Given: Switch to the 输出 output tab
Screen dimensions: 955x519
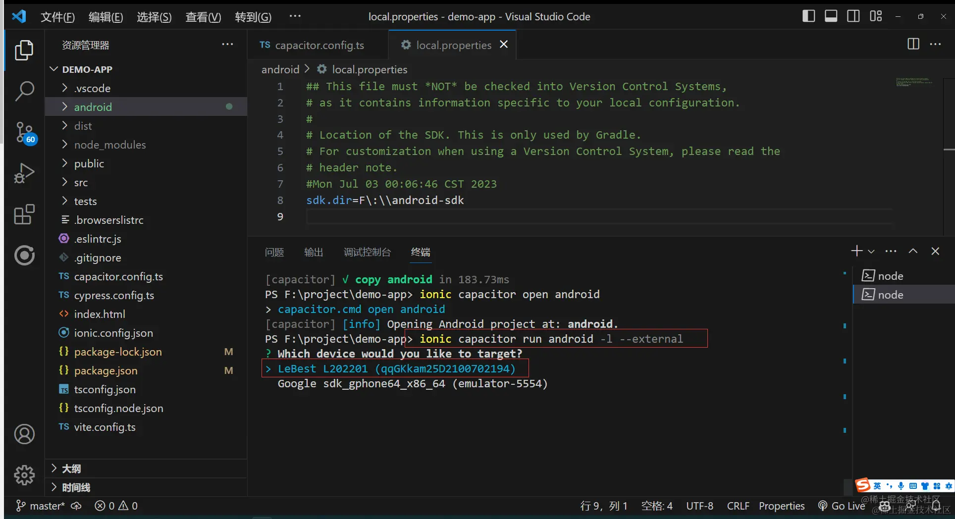Looking at the screenshot, I should (314, 252).
